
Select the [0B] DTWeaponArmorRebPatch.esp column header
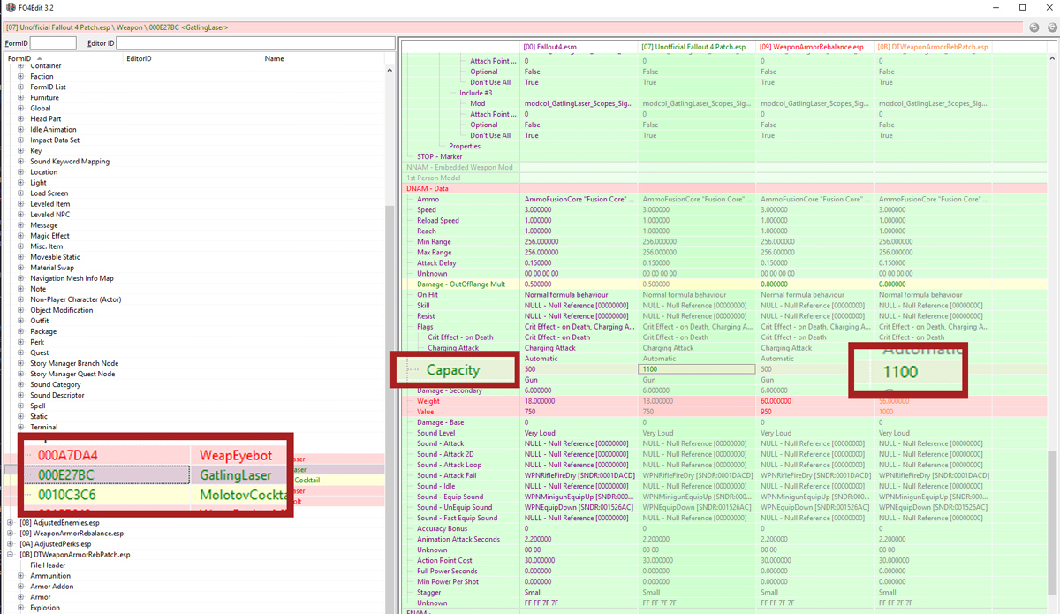click(x=932, y=47)
